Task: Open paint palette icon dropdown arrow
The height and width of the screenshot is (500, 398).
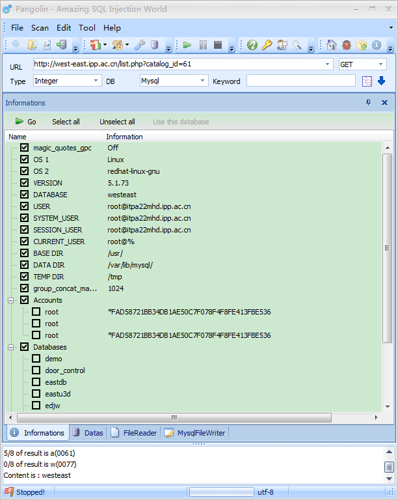Action: [127, 45]
